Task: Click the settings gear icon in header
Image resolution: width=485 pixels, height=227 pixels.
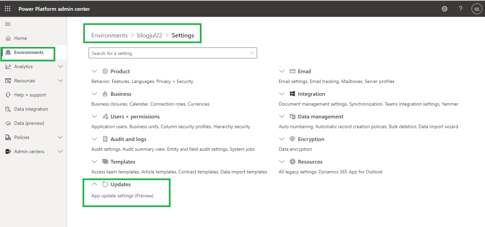Action: click(444, 9)
